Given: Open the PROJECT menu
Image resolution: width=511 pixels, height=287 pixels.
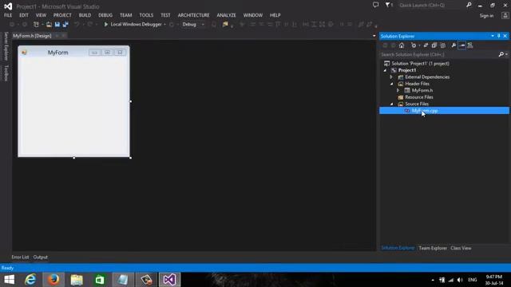Looking at the screenshot, I should point(62,15).
